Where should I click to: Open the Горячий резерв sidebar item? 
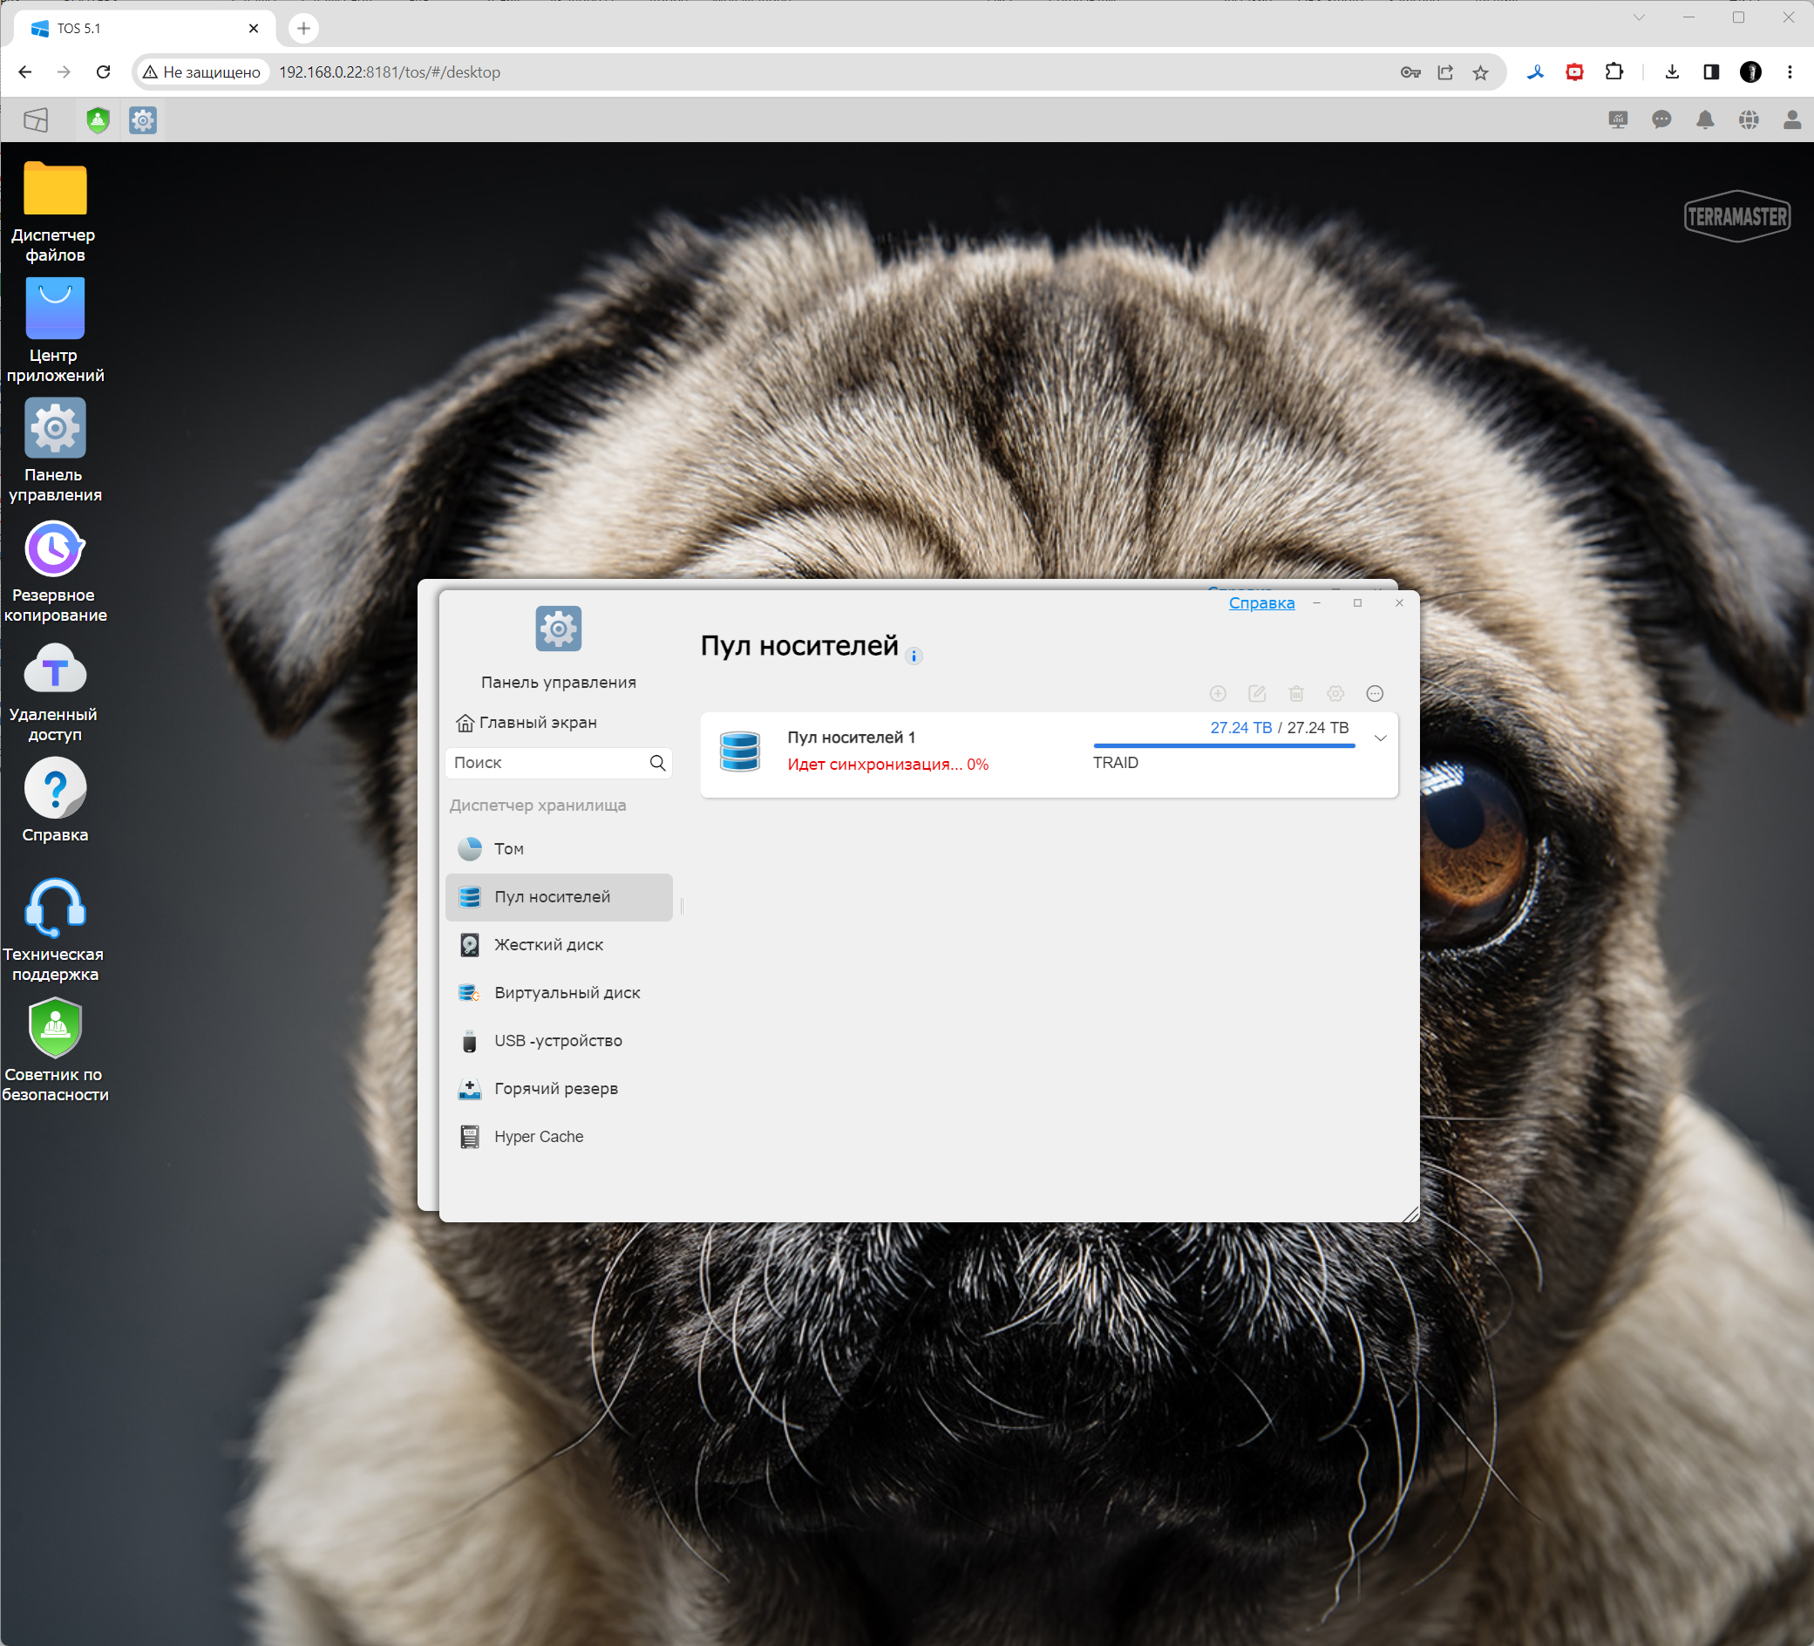point(555,1088)
